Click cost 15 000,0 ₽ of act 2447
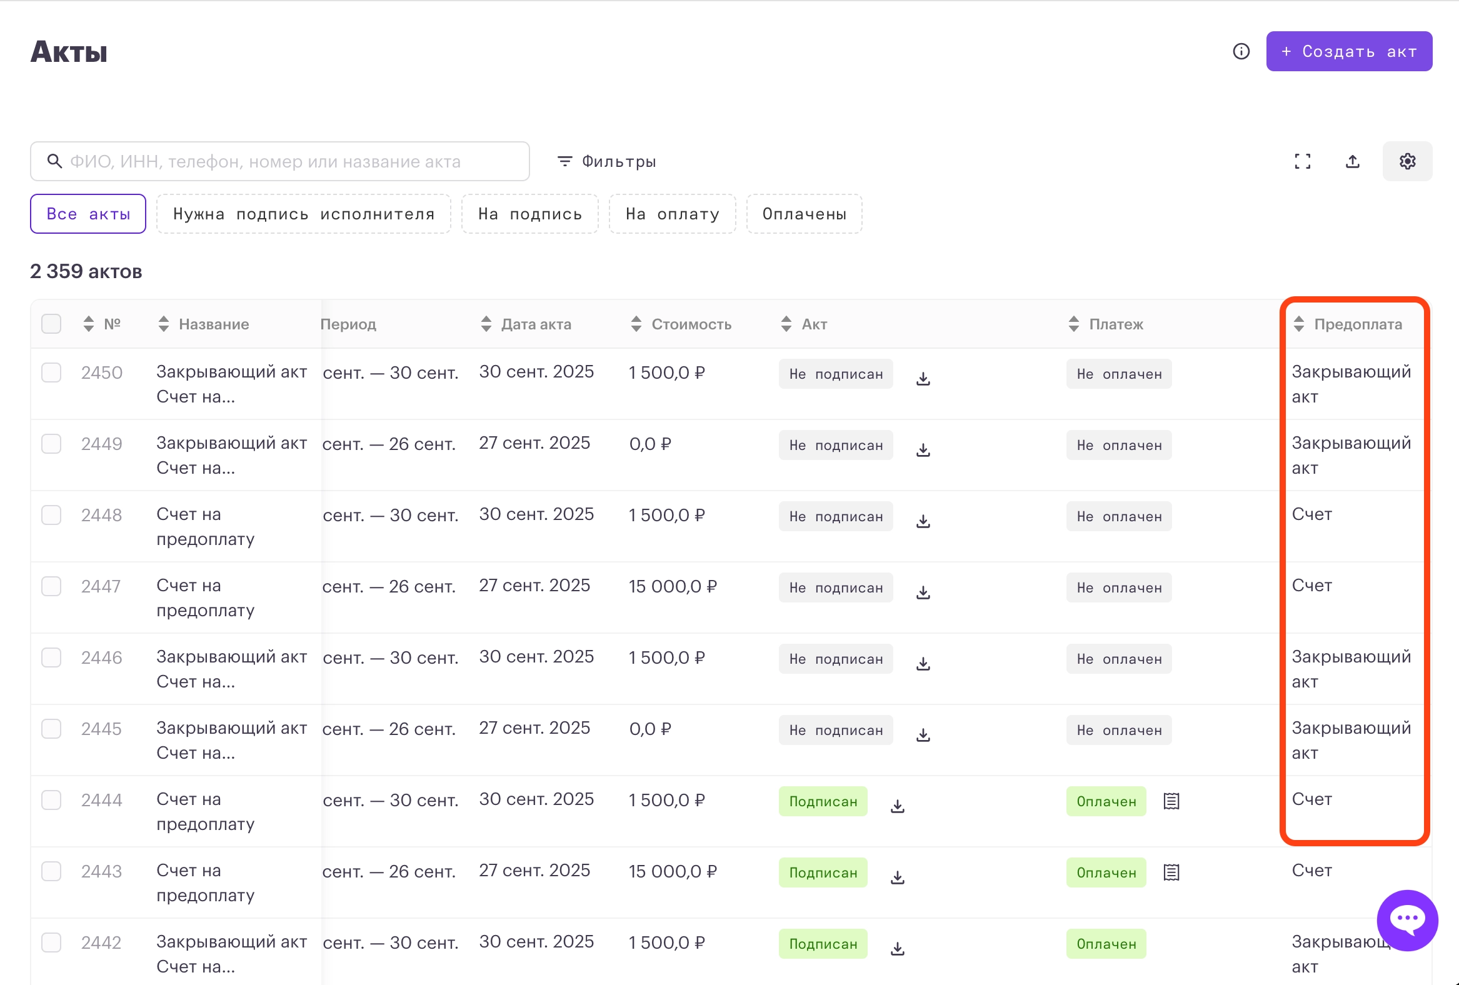Viewport: 1459px width, 985px height. click(x=673, y=586)
